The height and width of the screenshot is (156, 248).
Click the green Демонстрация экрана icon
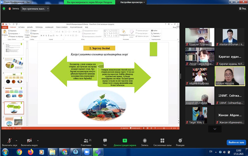125,140
